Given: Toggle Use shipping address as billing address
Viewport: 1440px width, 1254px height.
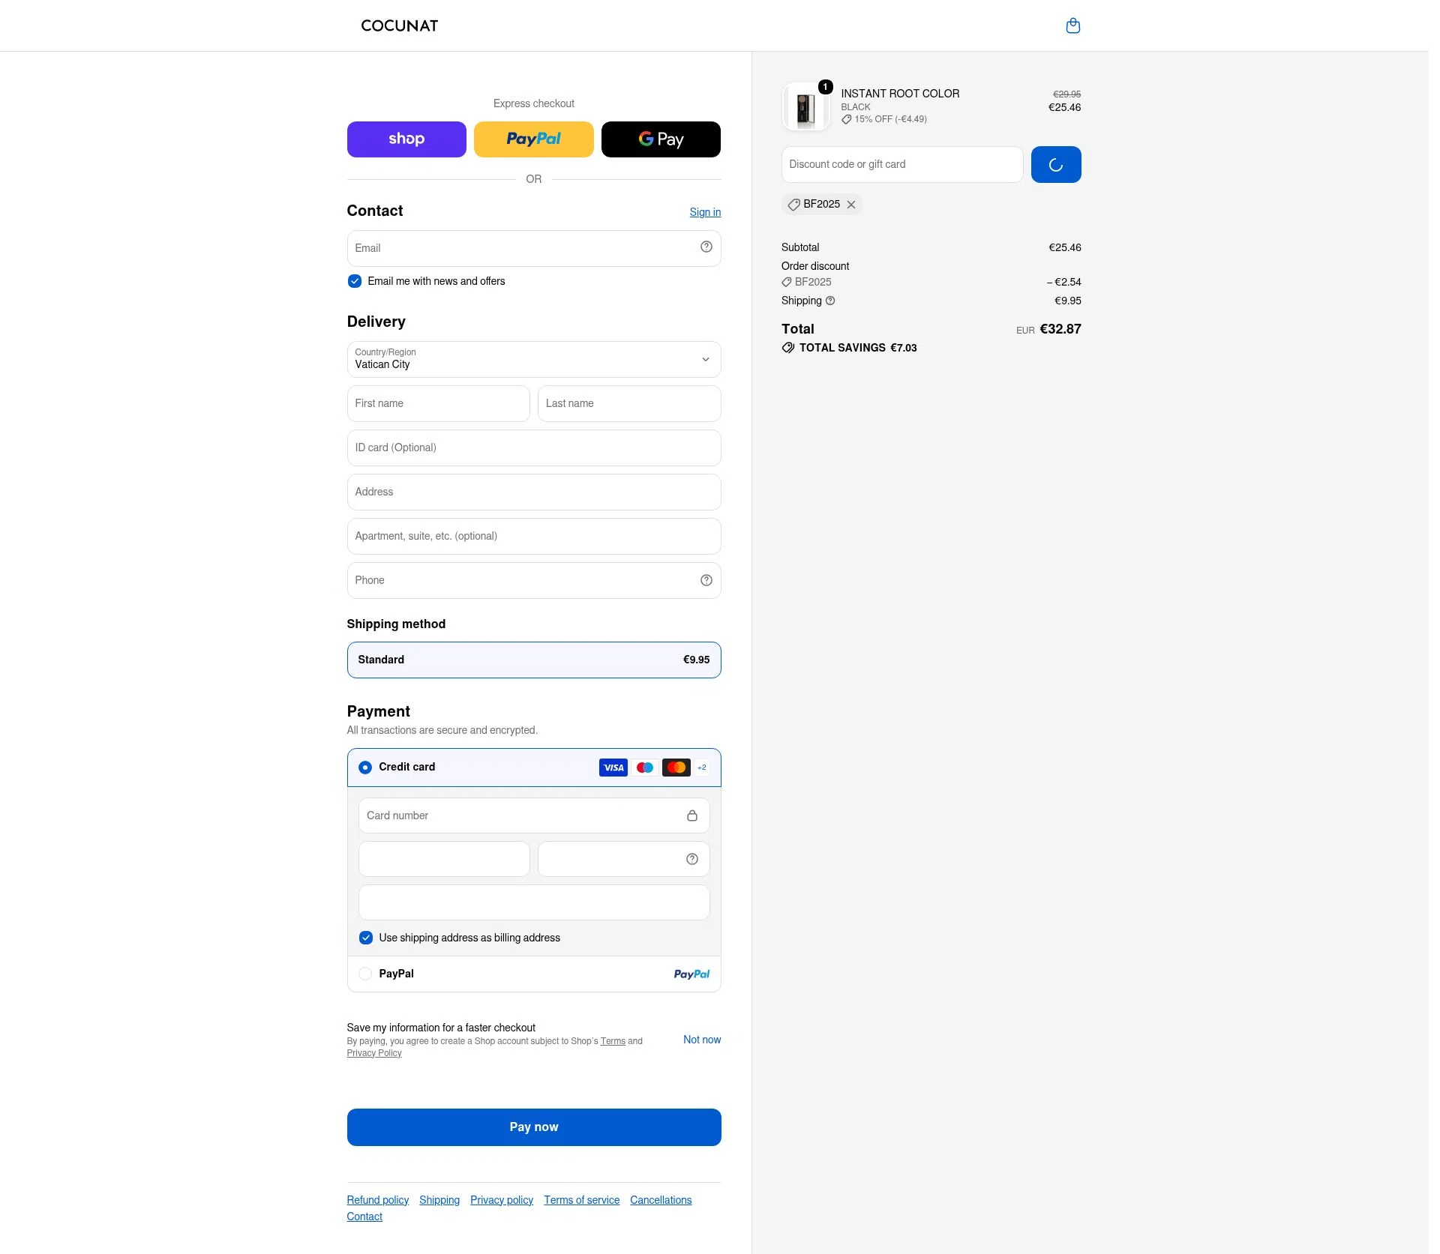Looking at the screenshot, I should [x=366, y=938].
